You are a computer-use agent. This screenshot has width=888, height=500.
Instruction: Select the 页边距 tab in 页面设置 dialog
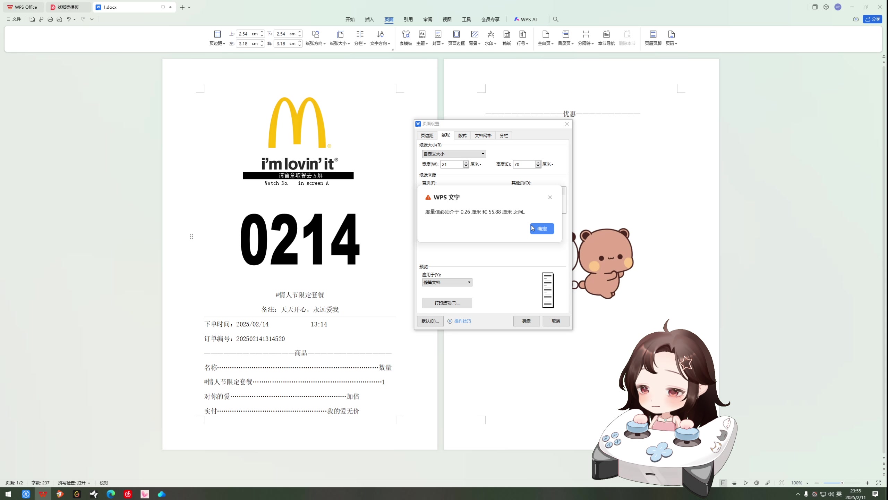[427, 135]
